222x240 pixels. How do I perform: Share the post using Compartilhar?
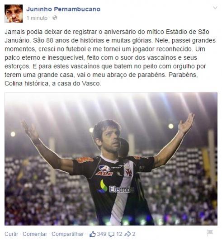[68, 234]
